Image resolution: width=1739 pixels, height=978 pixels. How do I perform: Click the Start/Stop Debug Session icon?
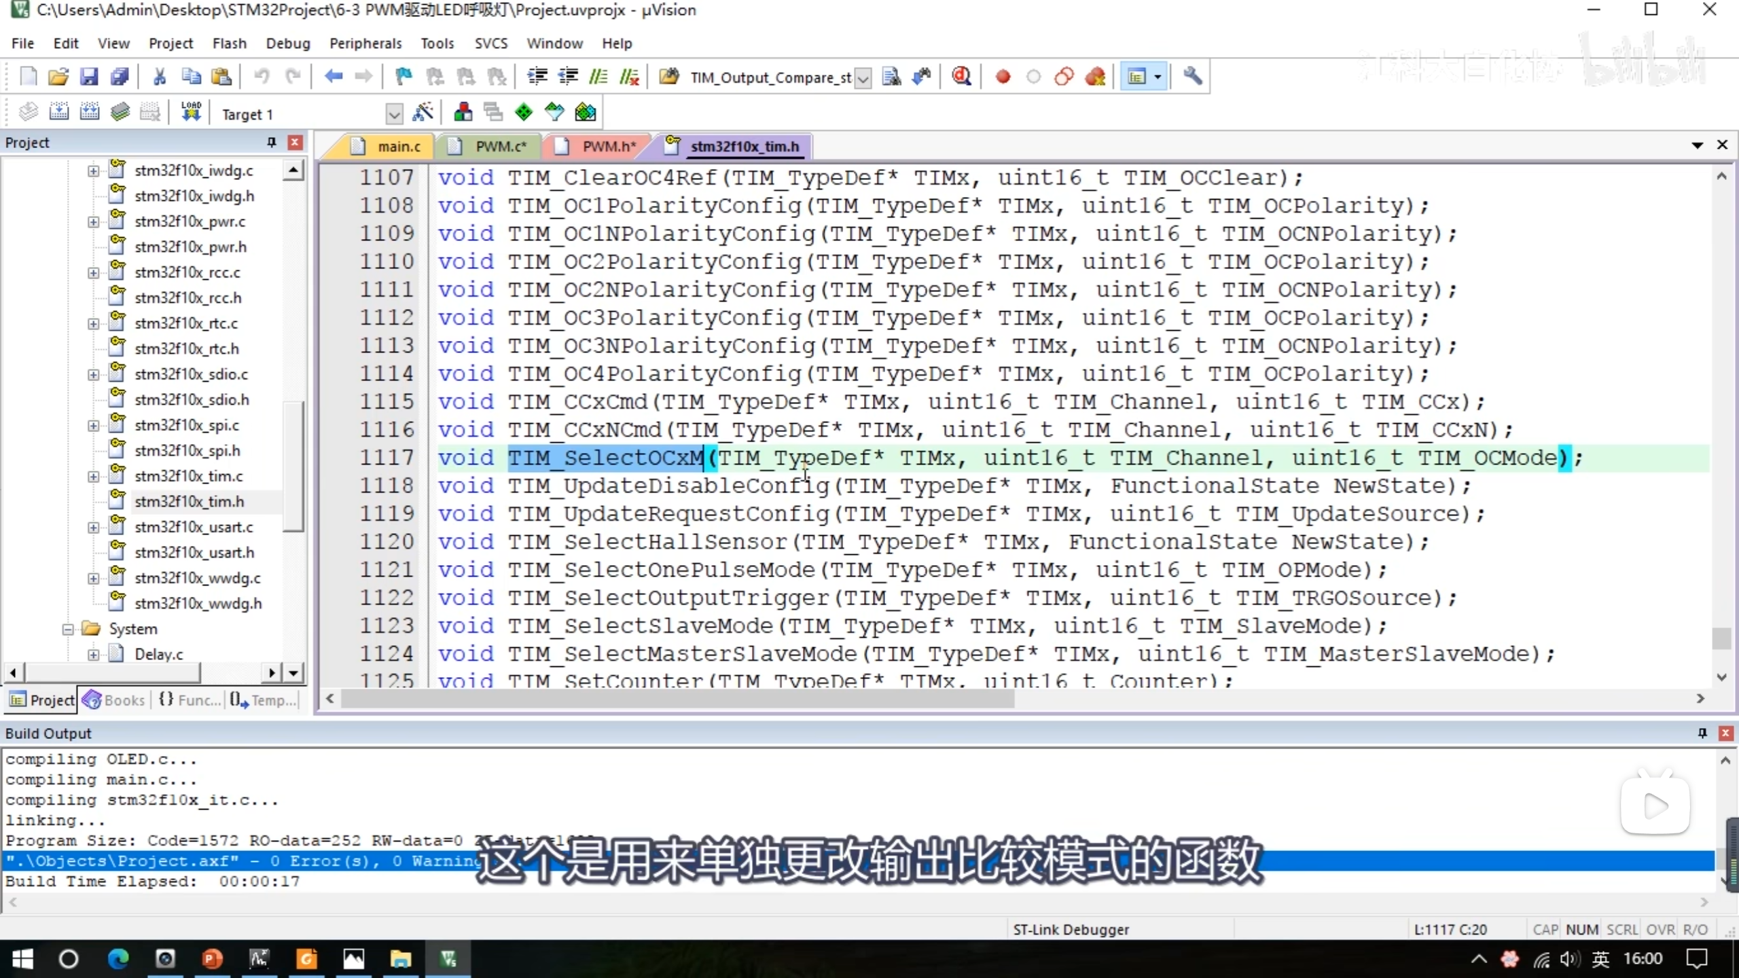pyautogui.click(x=961, y=77)
